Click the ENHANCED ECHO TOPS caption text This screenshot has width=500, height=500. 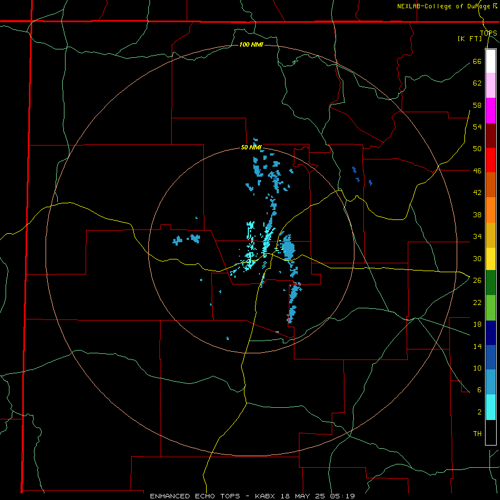(x=195, y=496)
